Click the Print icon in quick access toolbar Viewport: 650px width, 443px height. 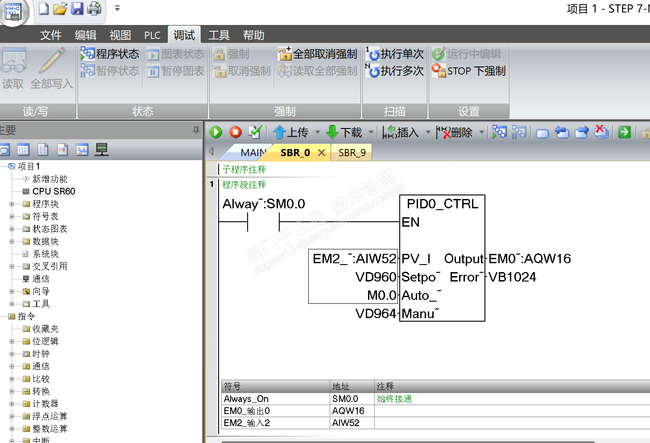pos(94,8)
